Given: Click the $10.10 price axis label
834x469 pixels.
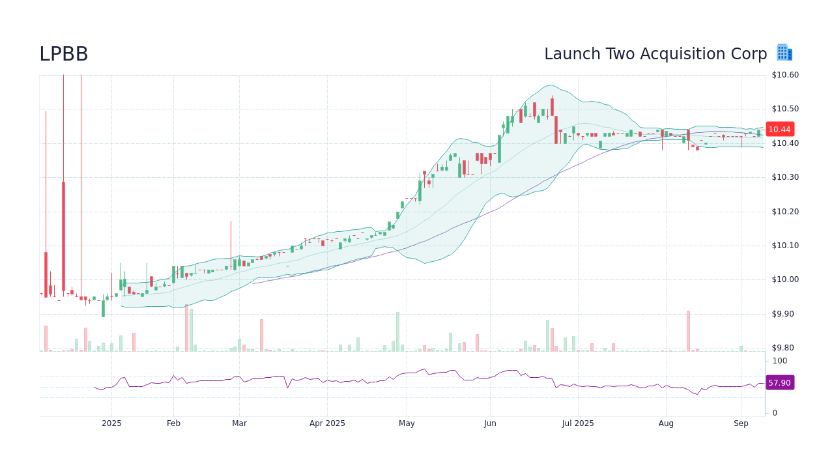Looking at the screenshot, I should click(x=785, y=246).
